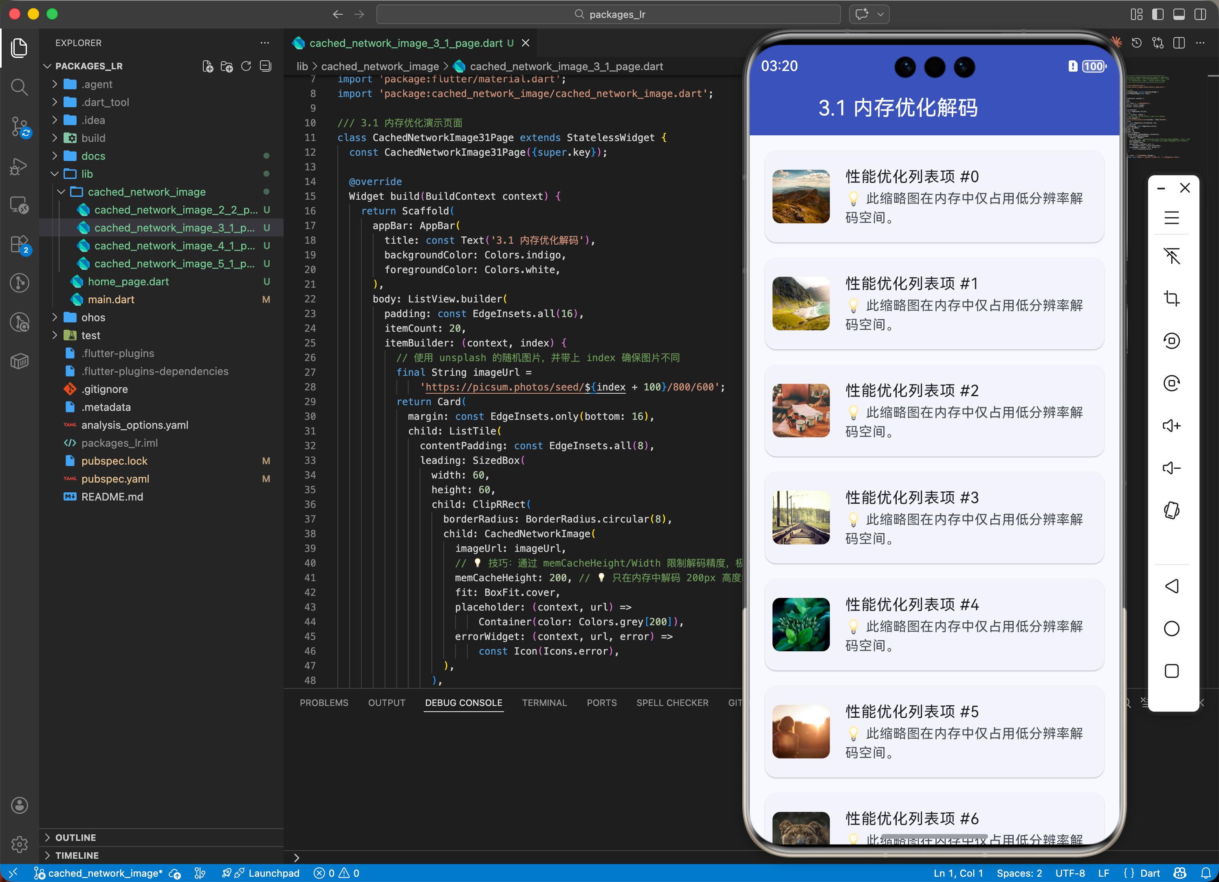Toggle the secondary side bar layout button

coord(1200,14)
